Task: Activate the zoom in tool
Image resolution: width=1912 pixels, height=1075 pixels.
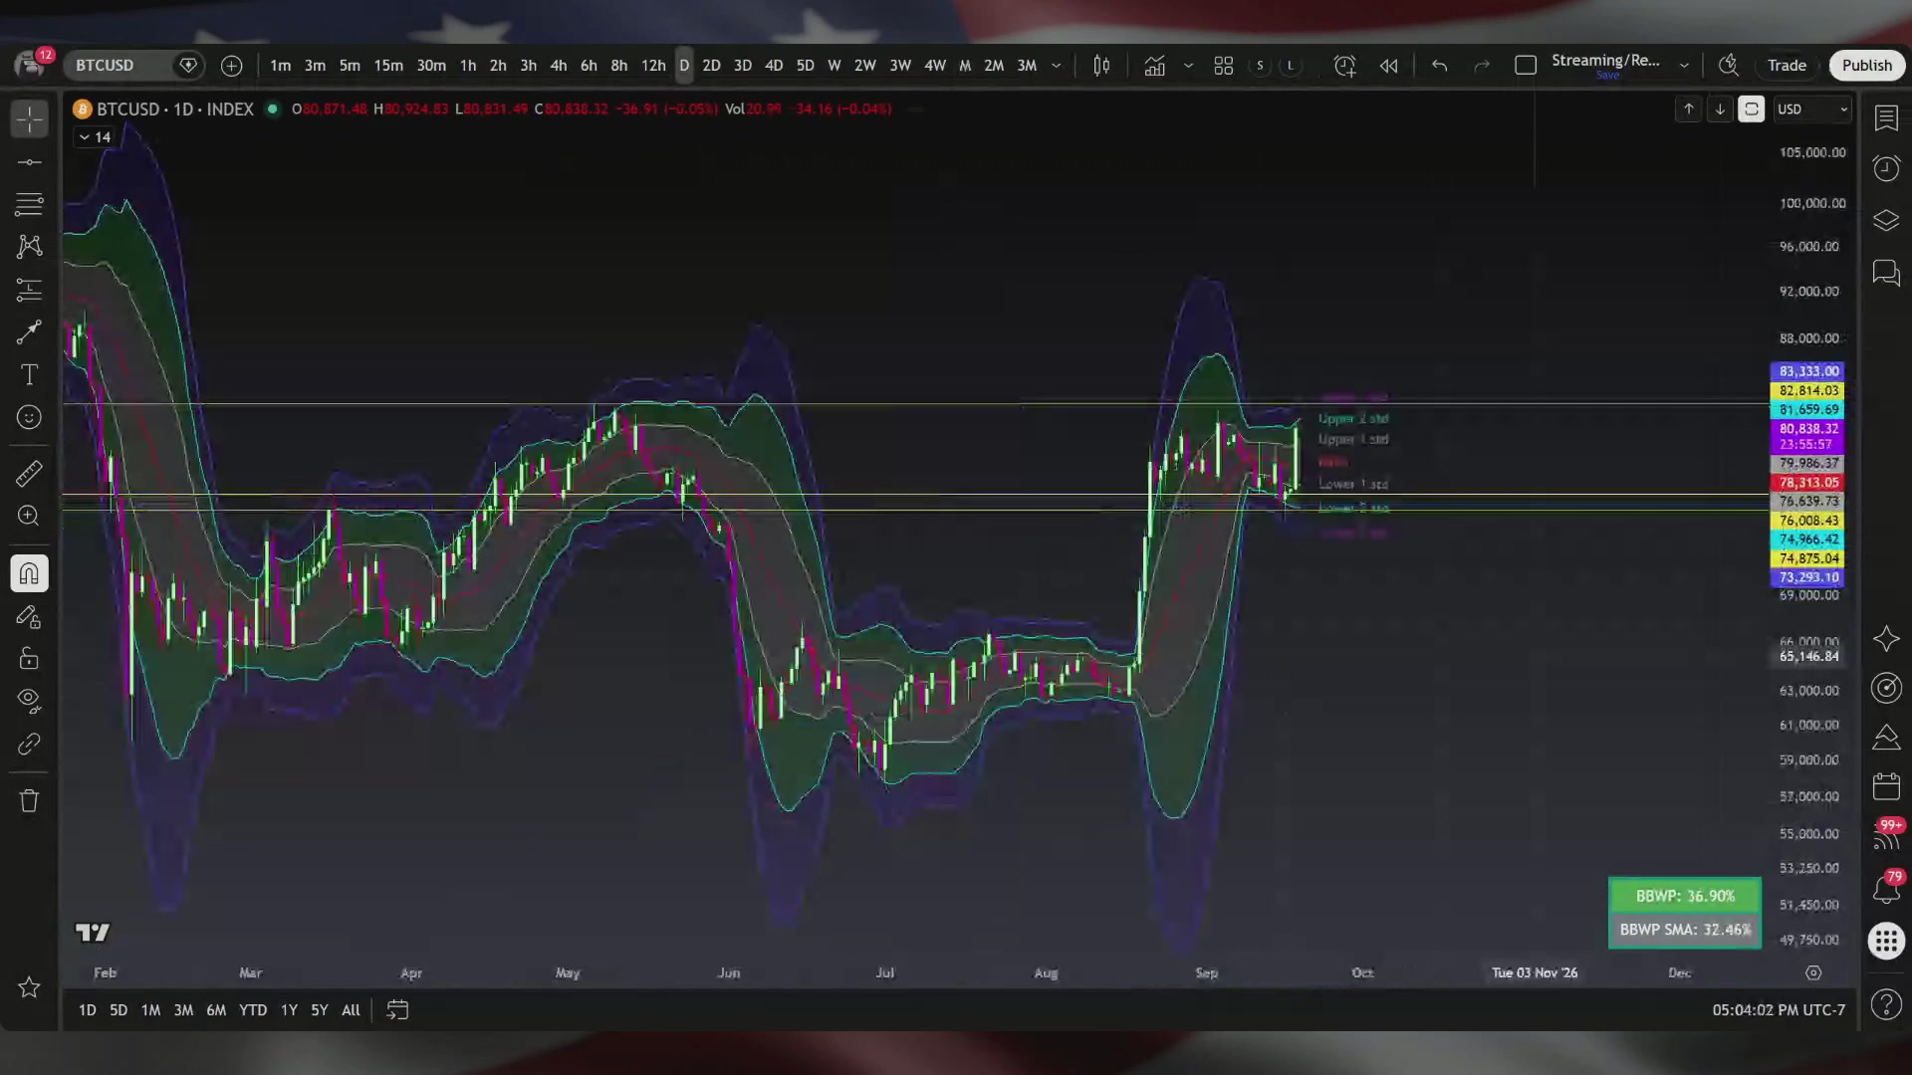Action: [29, 516]
